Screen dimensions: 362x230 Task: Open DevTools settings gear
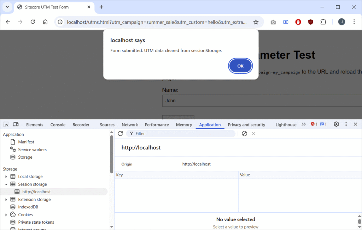tap(337, 124)
